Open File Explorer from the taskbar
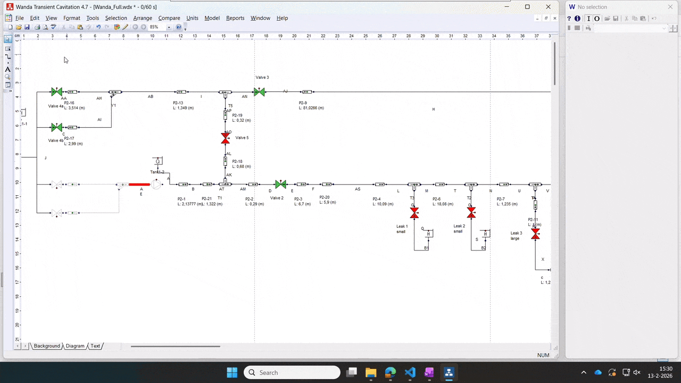Viewport: 681px width, 383px height. pyautogui.click(x=371, y=372)
